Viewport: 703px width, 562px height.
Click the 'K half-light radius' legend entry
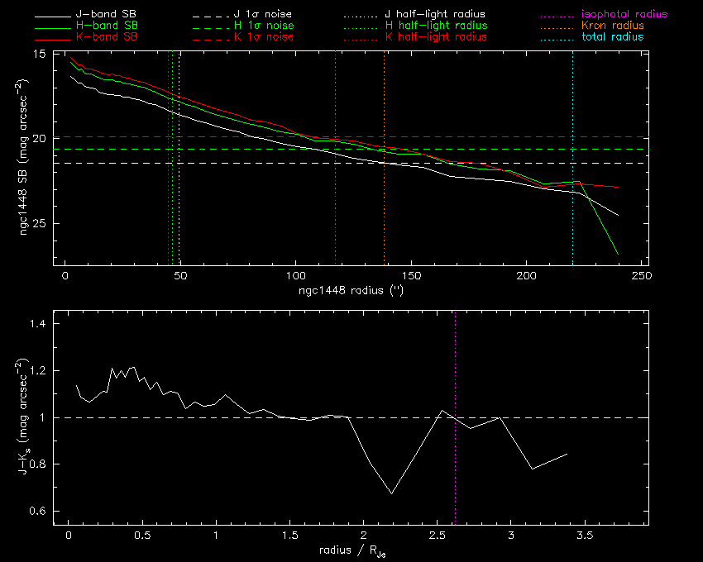click(435, 37)
